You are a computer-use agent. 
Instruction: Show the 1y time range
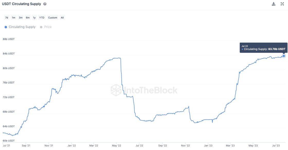tap(34, 18)
